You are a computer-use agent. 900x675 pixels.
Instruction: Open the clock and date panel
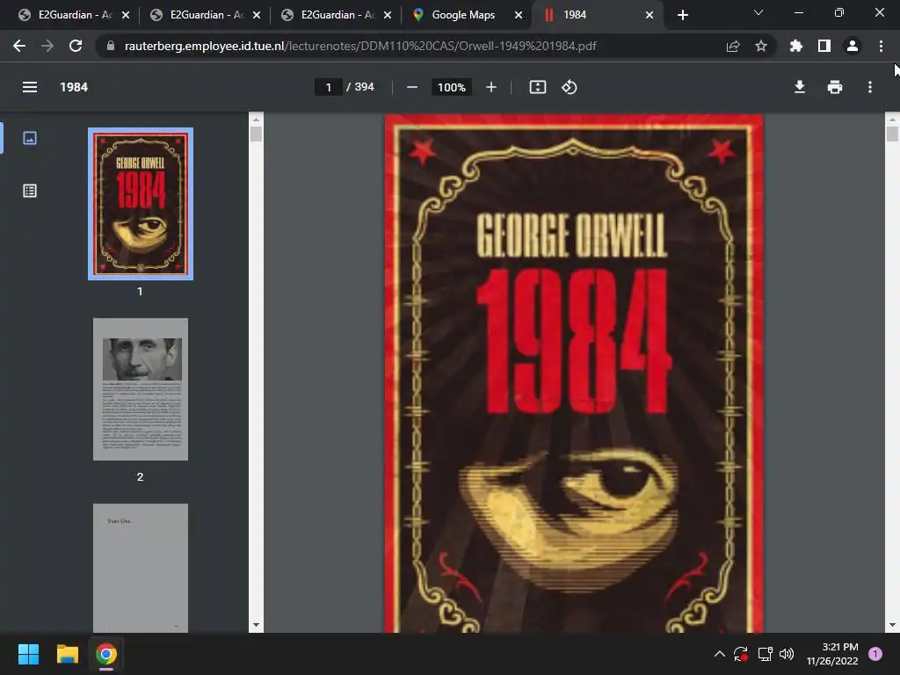832,654
